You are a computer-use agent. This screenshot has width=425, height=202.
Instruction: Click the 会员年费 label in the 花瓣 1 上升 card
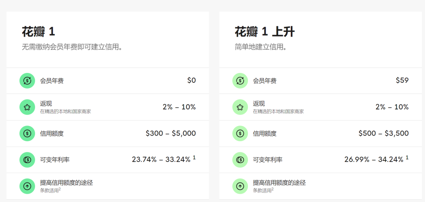click(x=265, y=81)
